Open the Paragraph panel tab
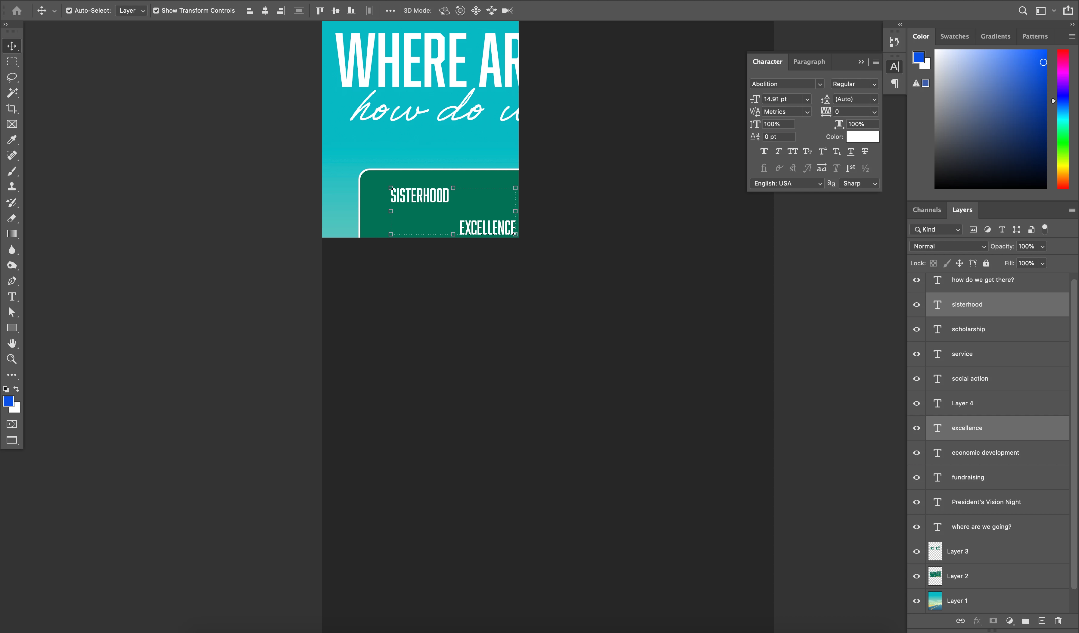 [x=809, y=62]
